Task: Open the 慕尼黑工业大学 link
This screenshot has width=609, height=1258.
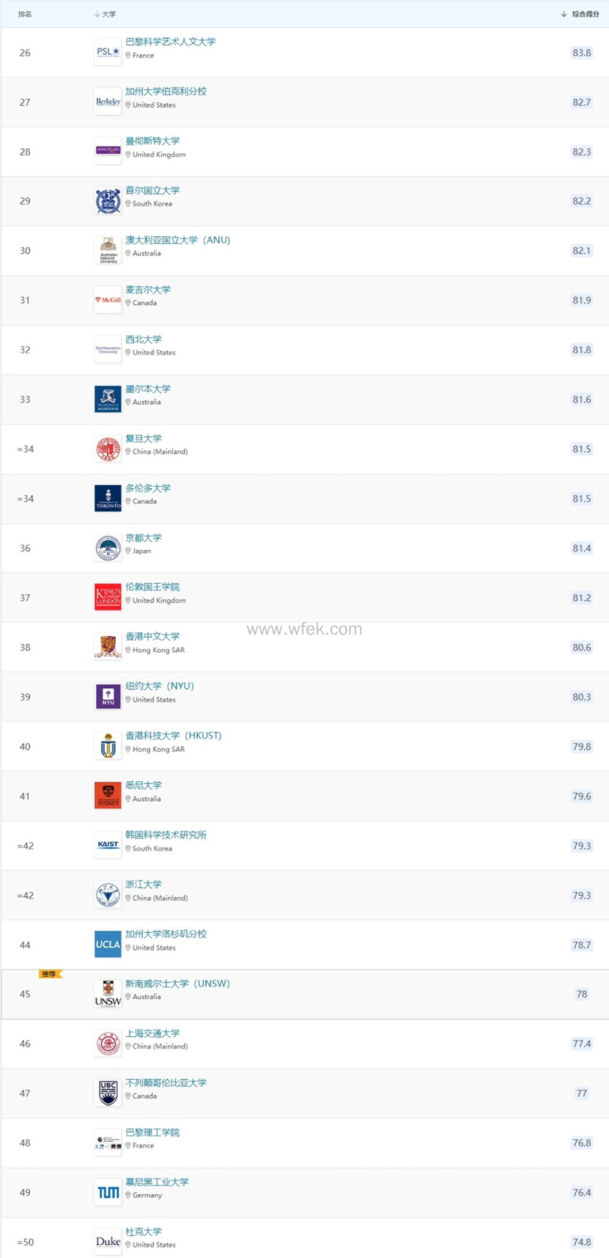Action: [x=157, y=1181]
